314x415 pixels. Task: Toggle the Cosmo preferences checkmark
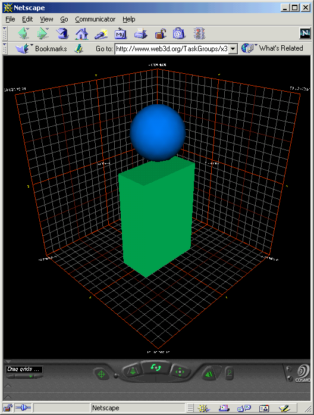coord(290,379)
